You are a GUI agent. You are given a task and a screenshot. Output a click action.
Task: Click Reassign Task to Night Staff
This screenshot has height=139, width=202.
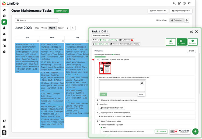click(111, 108)
